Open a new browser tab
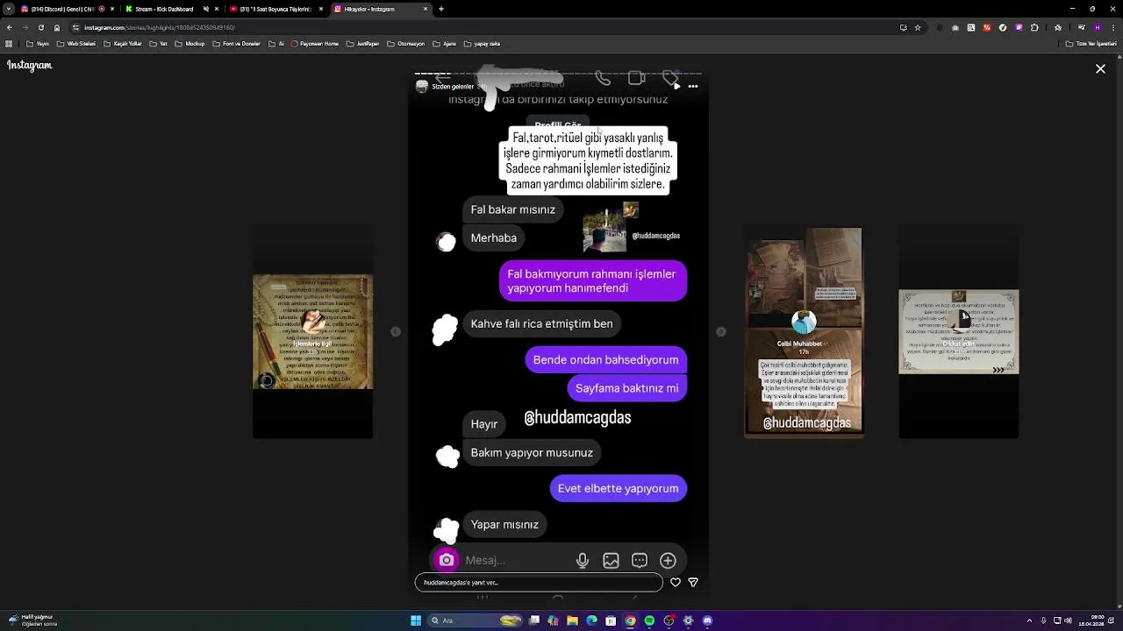 tap(440, 9)
